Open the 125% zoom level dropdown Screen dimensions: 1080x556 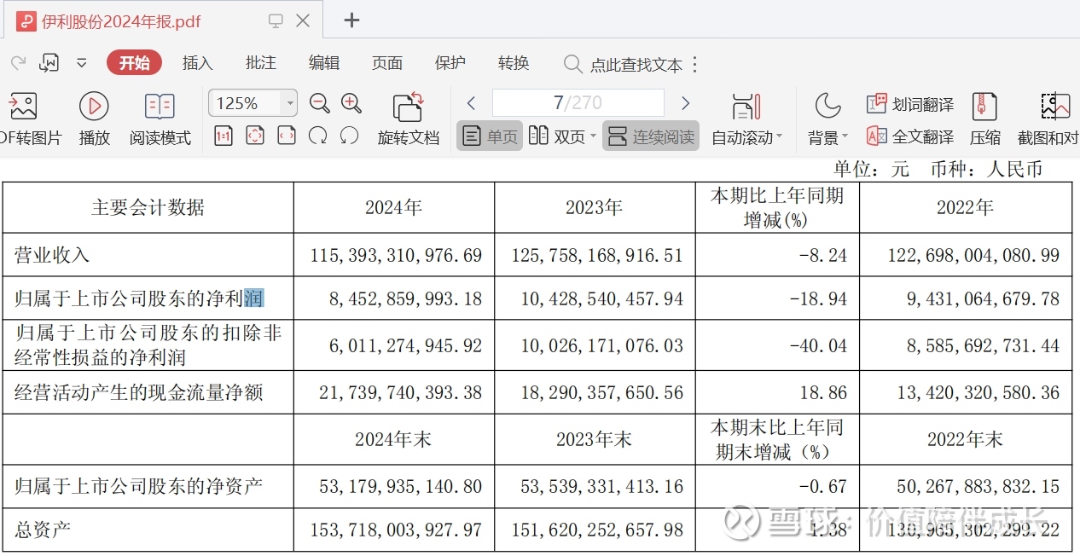(291, 103)
